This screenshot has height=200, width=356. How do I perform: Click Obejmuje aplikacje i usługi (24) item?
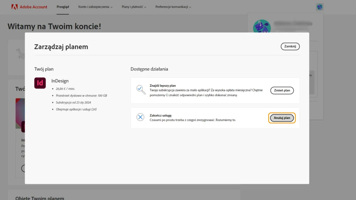76,109
